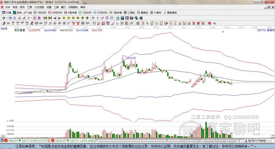
Task: Click the save floppy disk icon
Action: (132, 18)
